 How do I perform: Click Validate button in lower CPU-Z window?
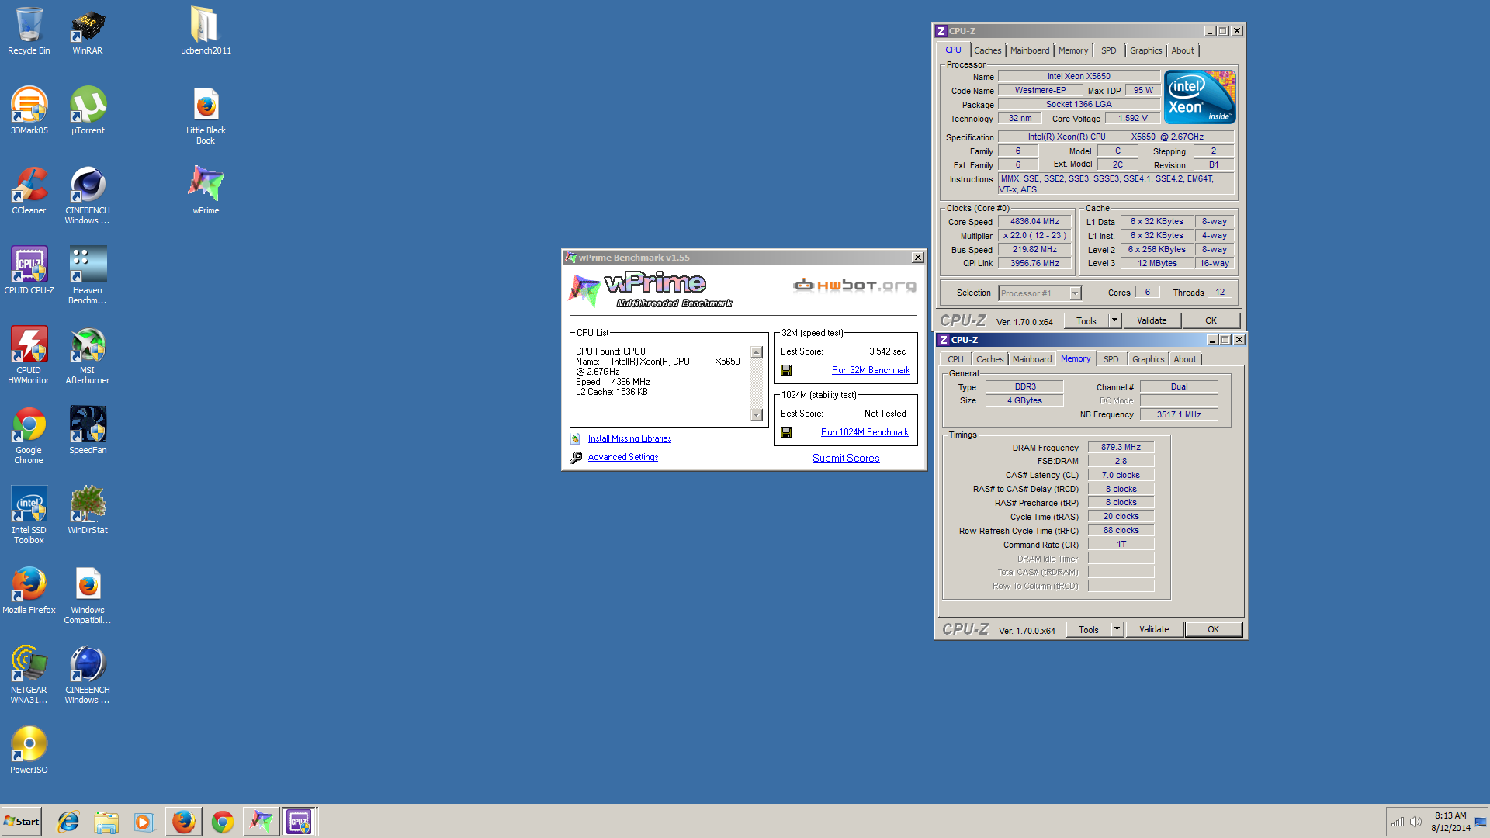point(1154,629)
